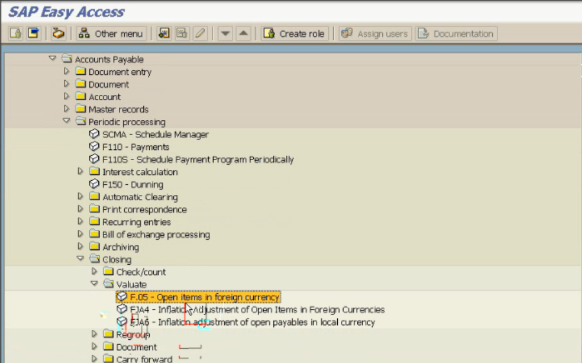Viewport: 582px width, 363px height.
Task: Expand the Print correspondence folder arrow
Action: pyautogui.click(x=80, y=209)
